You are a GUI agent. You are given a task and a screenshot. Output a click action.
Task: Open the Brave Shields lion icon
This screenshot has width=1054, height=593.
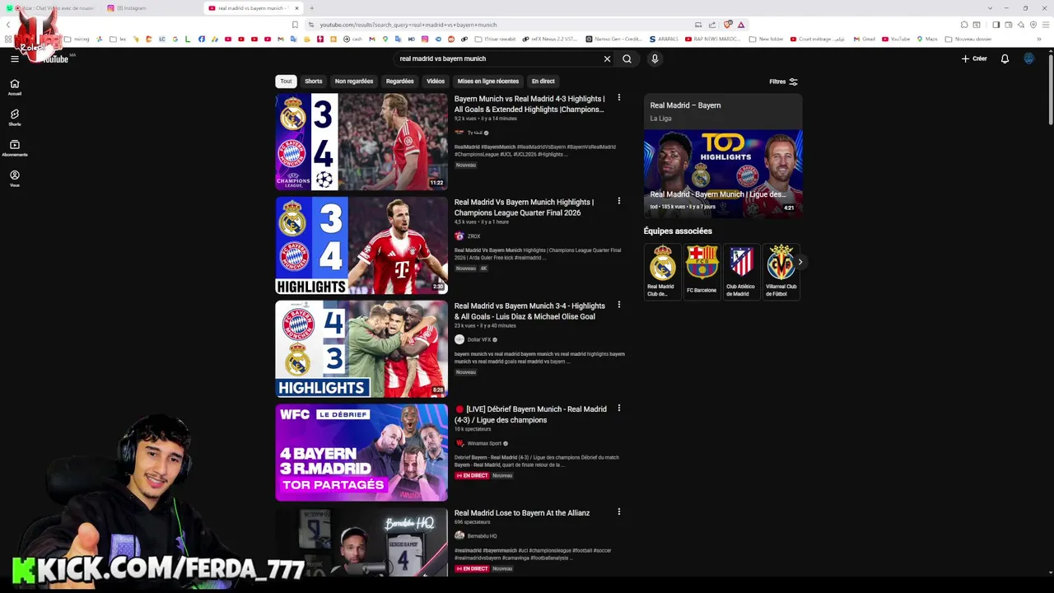click(727, 25)
